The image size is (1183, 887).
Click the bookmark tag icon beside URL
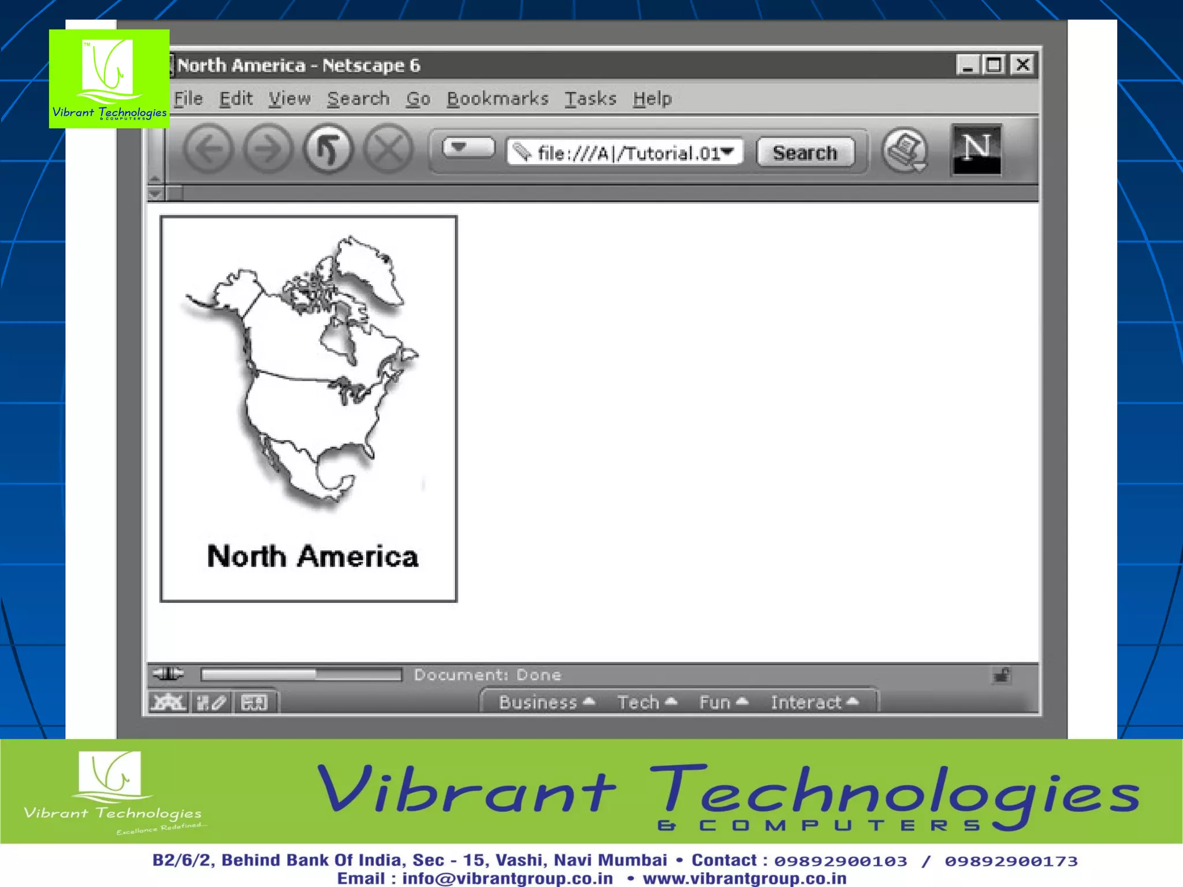coord(522,152)
